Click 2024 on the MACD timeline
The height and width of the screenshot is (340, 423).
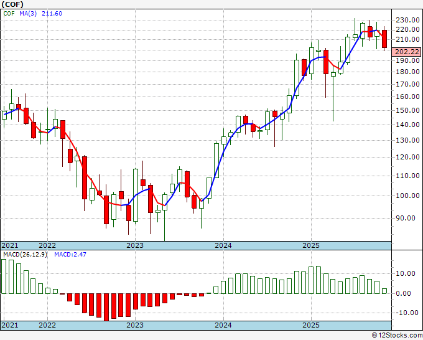[x=223, y=325]
